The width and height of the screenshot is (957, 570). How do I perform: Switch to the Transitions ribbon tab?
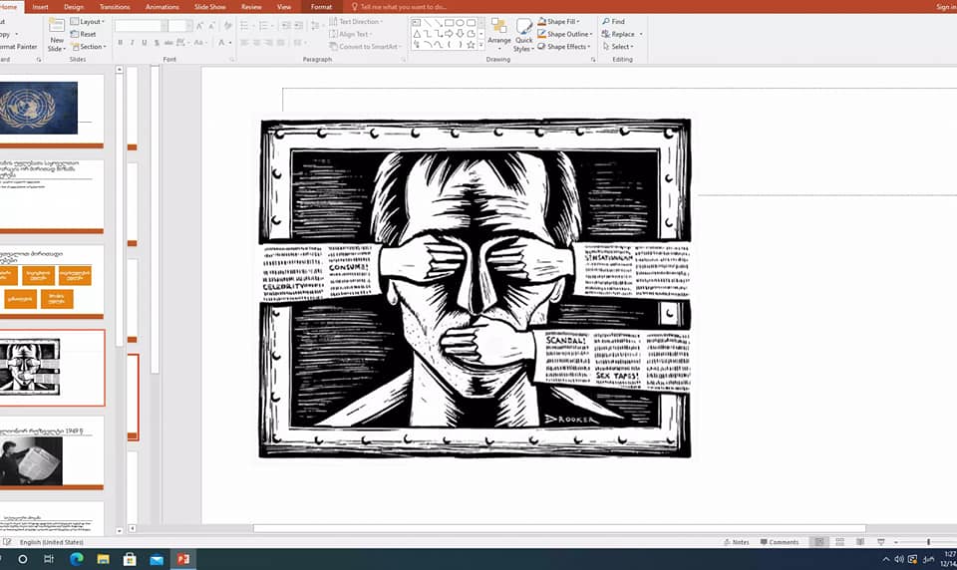point(115,7)
